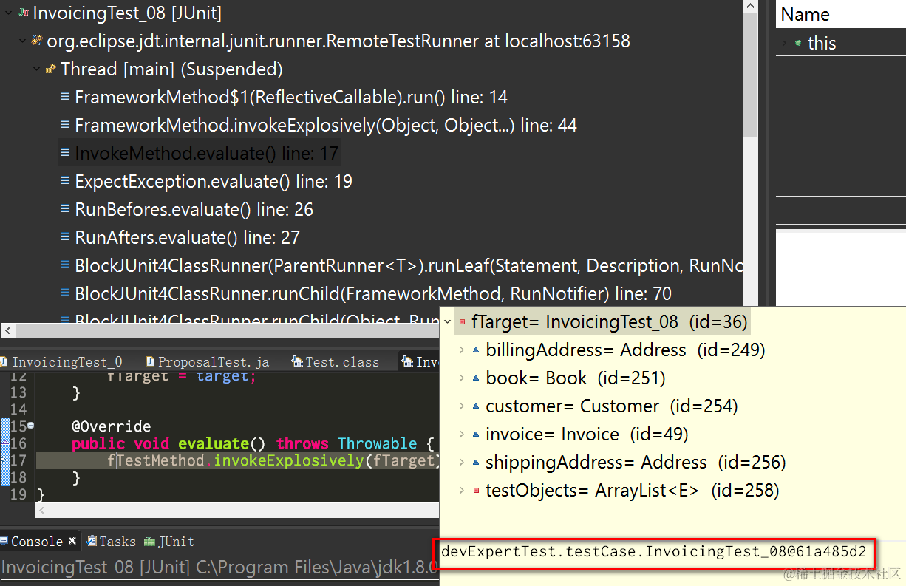Image resolution: width=906 pixels, height=586 pixels.
Task: Open the JUnit tab in bottom panel
Action: 169,542
